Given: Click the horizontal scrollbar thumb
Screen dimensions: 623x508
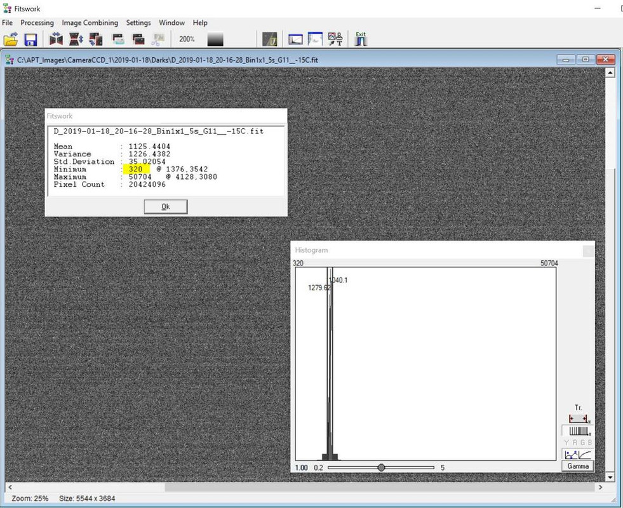Looking at the screenshot, I should pyautogui.click(x=380, y=487).
